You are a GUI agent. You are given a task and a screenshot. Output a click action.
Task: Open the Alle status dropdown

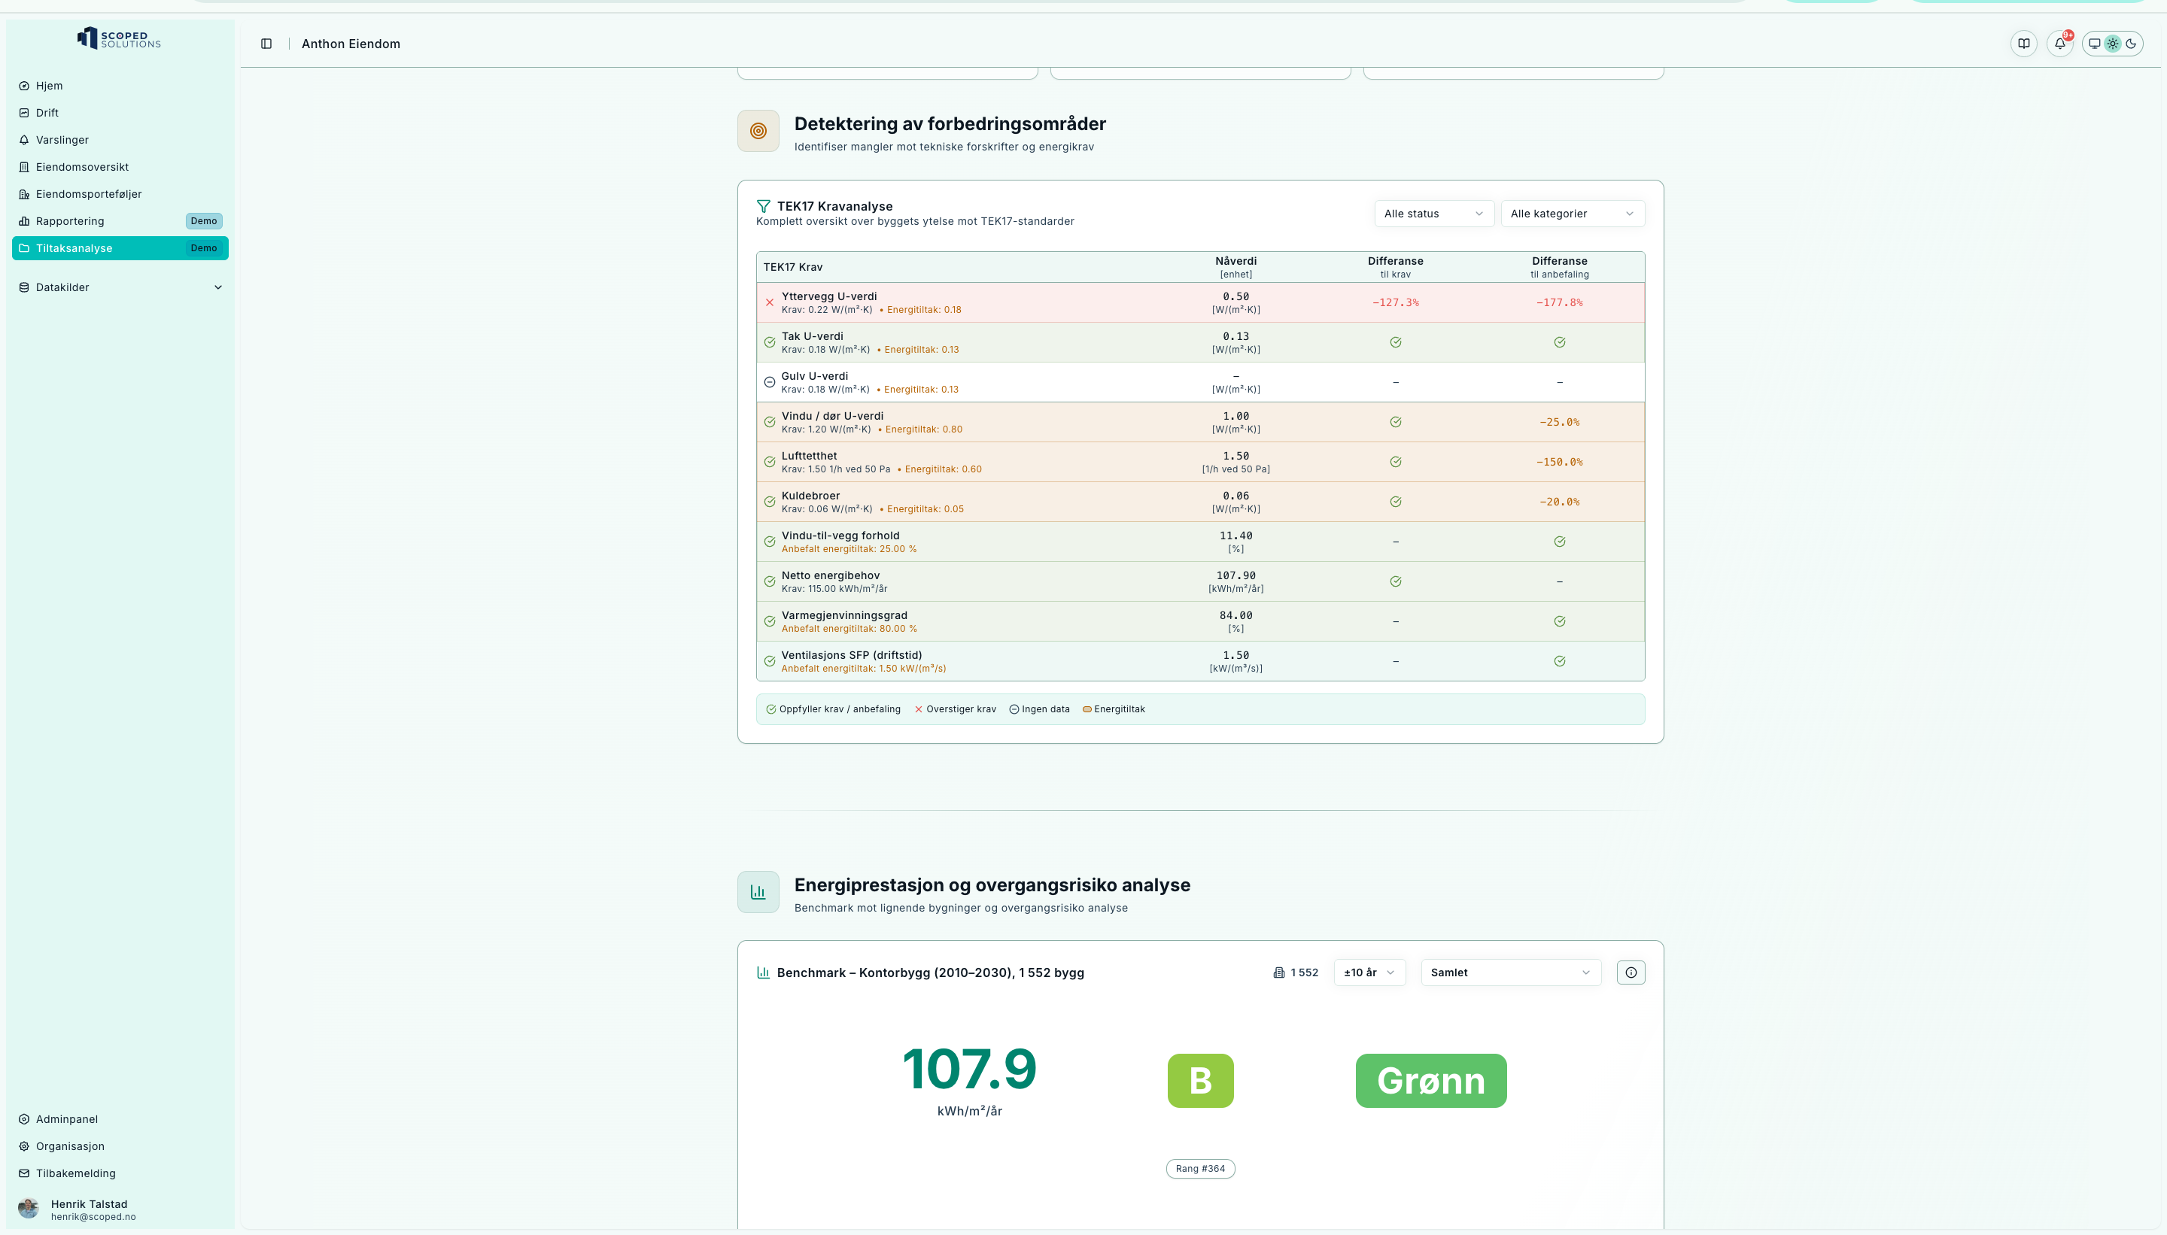(1433, 214)
